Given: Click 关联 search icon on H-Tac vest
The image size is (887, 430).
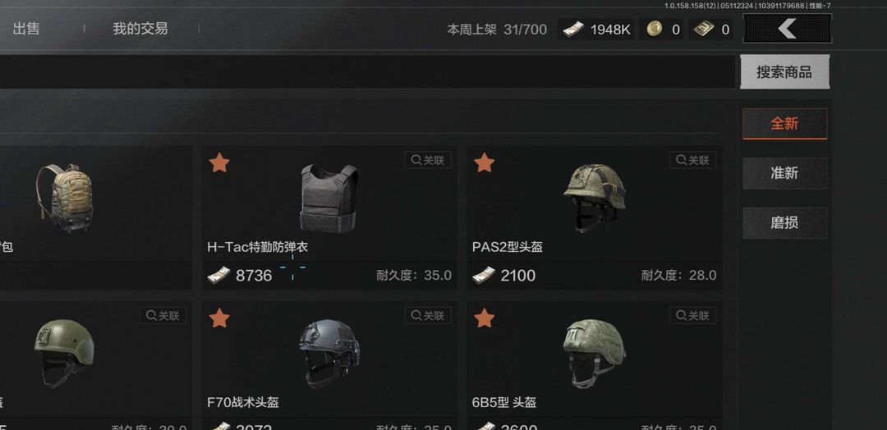Looking at the screenshot, I should [x=428, y=160].
